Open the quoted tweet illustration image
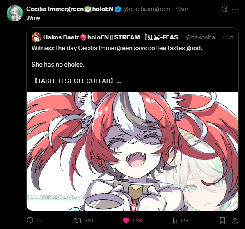Viewport: 245px width, 229px height. pyautogui.click(x=133, y=151)
